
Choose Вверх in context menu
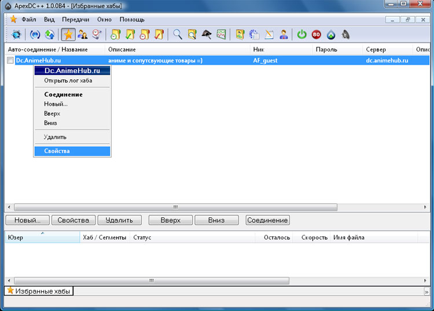point(72,113)
